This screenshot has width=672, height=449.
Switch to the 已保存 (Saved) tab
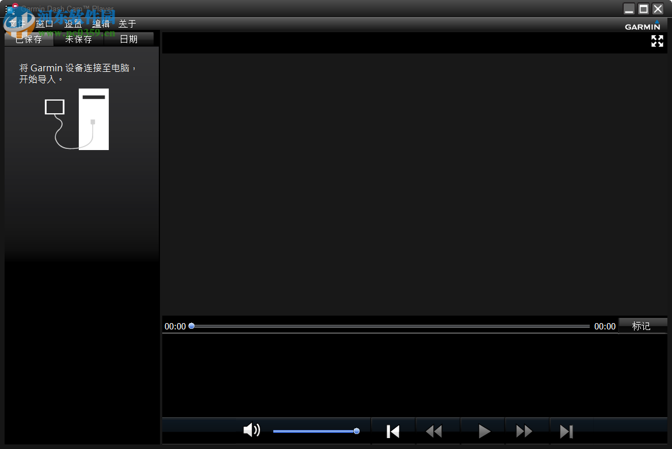[29, 40]
